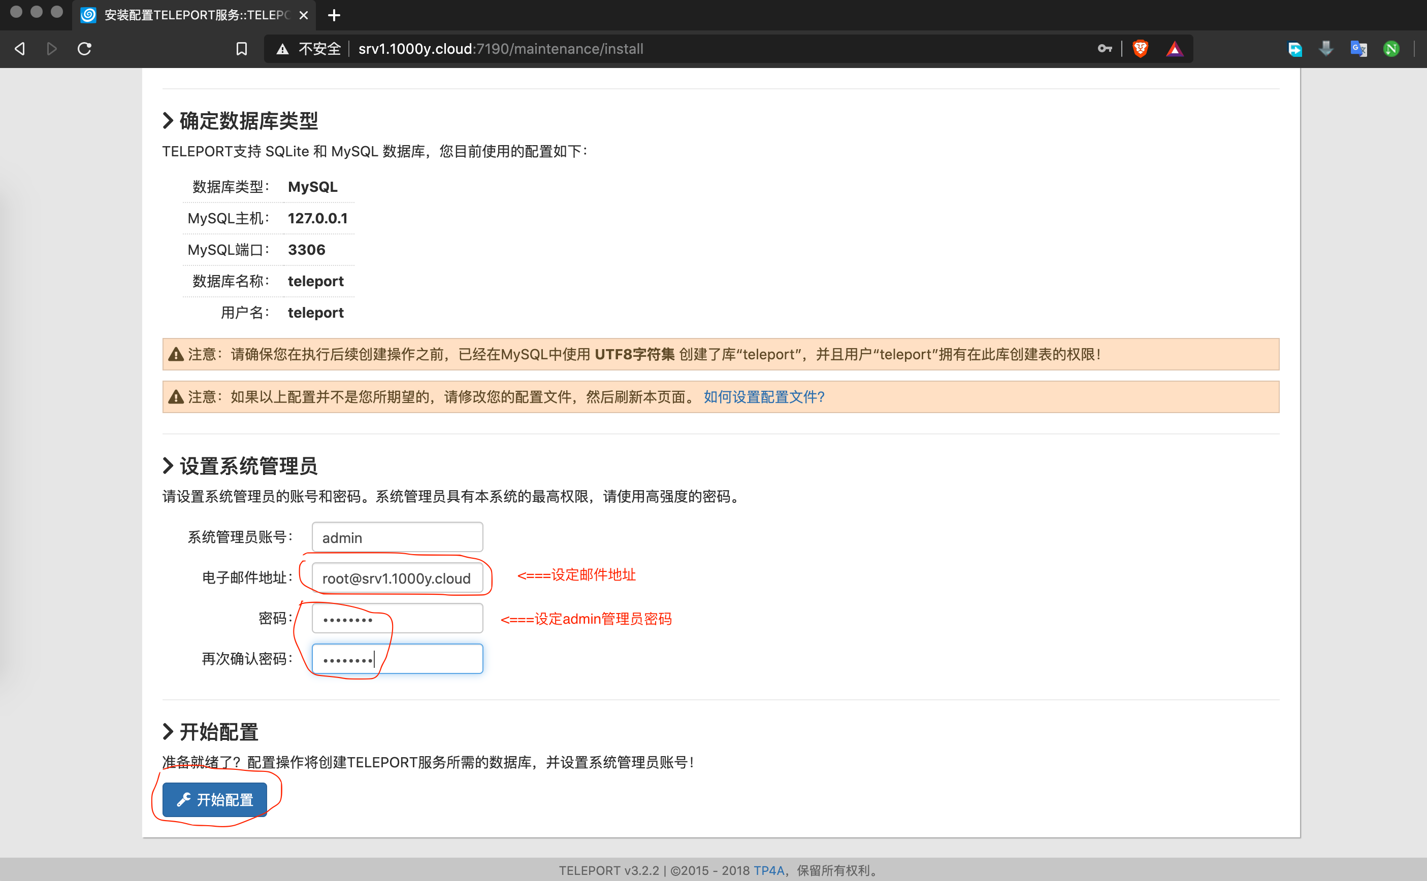1427x881 pixels.
Task: Click the TELEPORT v3.2.2 footer text
Action: pos(609,870)
